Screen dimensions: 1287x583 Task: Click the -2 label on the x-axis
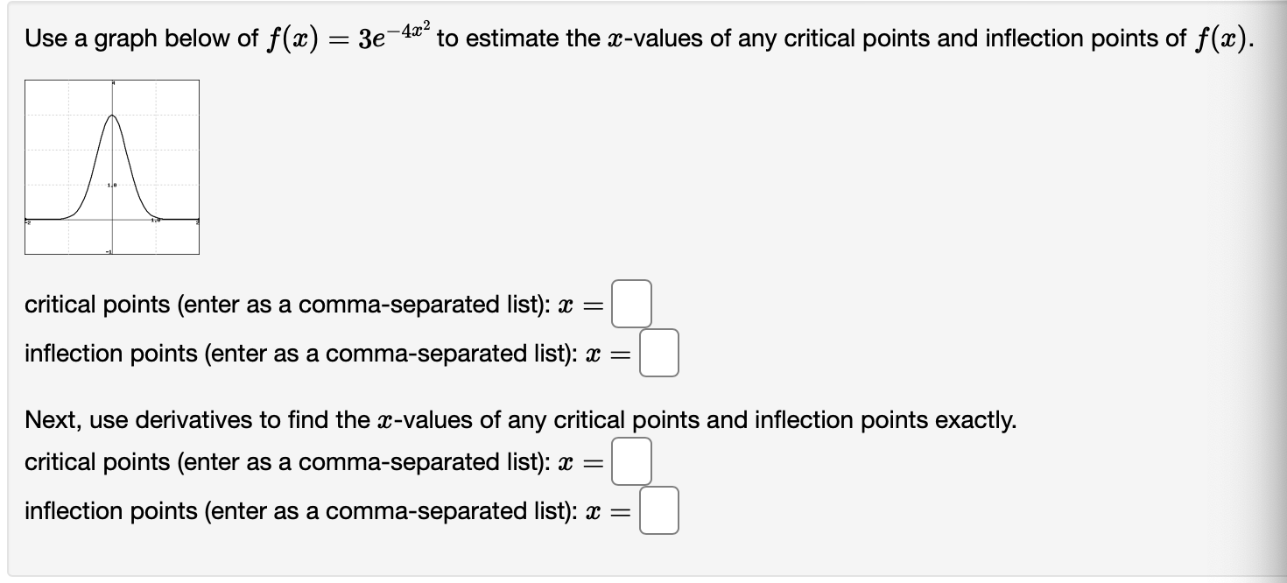coord(27,221)
